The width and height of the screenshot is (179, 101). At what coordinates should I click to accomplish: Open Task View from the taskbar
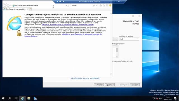[16, 98]
